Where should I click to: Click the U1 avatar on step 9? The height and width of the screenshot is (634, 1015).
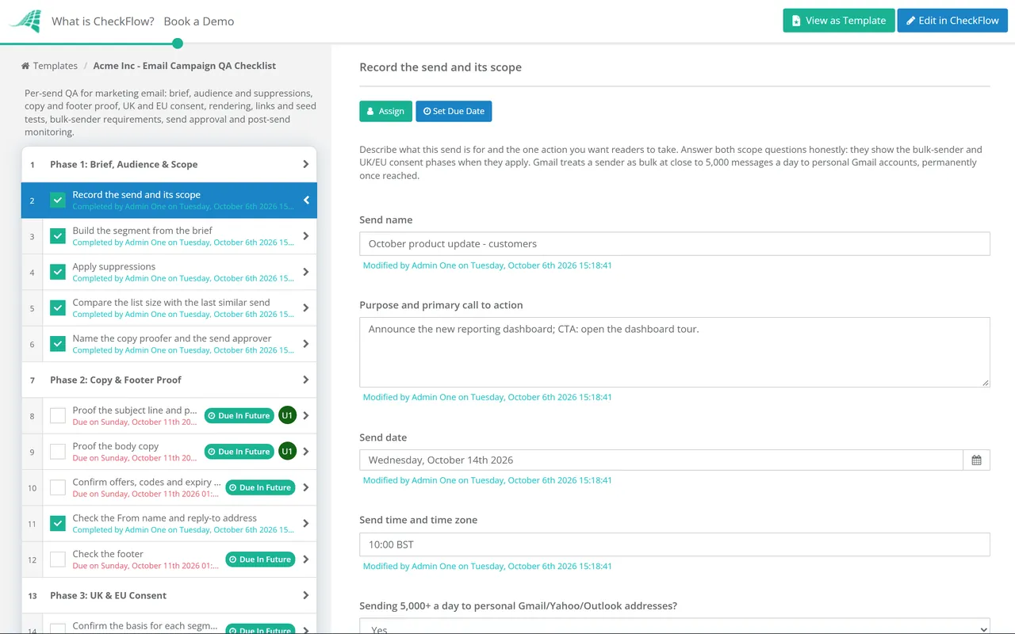(x=287, y=451)
